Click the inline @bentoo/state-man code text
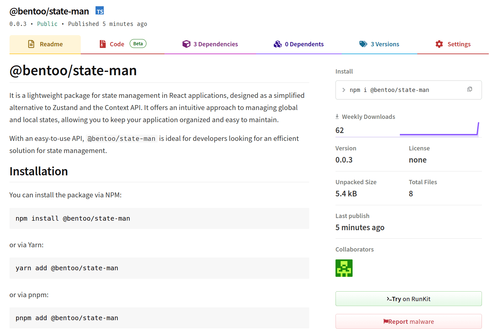The height and width of the screenshot is (331, 498). point(121,139)
